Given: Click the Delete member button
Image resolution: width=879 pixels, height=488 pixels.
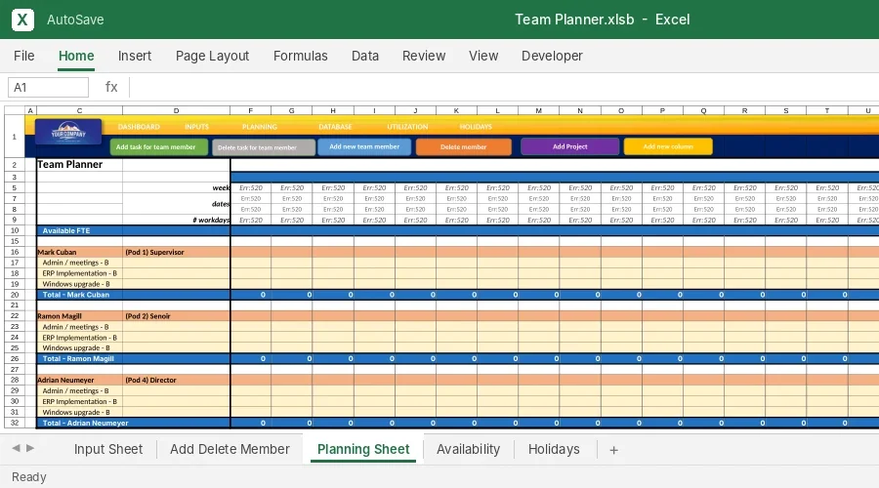Looking at the screenshot, I should tap(464, 146).
